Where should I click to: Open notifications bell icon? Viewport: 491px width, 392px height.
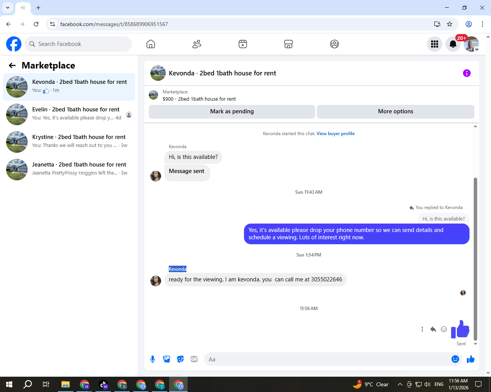pyautogui.click(x=453, y=44)
